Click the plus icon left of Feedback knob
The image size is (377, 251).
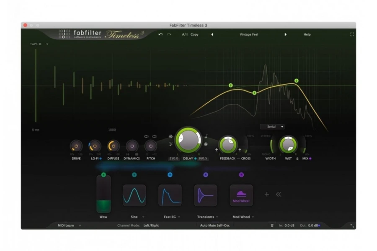(217, 150)
